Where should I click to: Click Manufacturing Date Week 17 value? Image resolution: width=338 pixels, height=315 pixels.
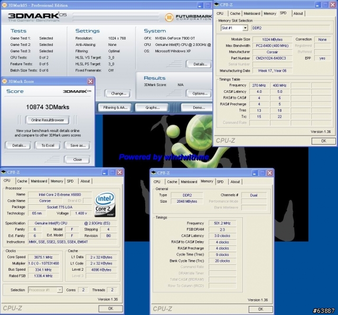click(273, 71)
